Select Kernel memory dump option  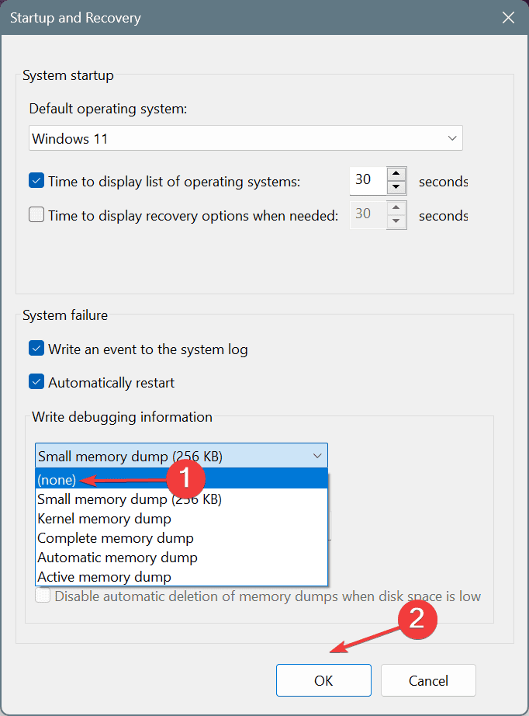[x=182, y=519]
